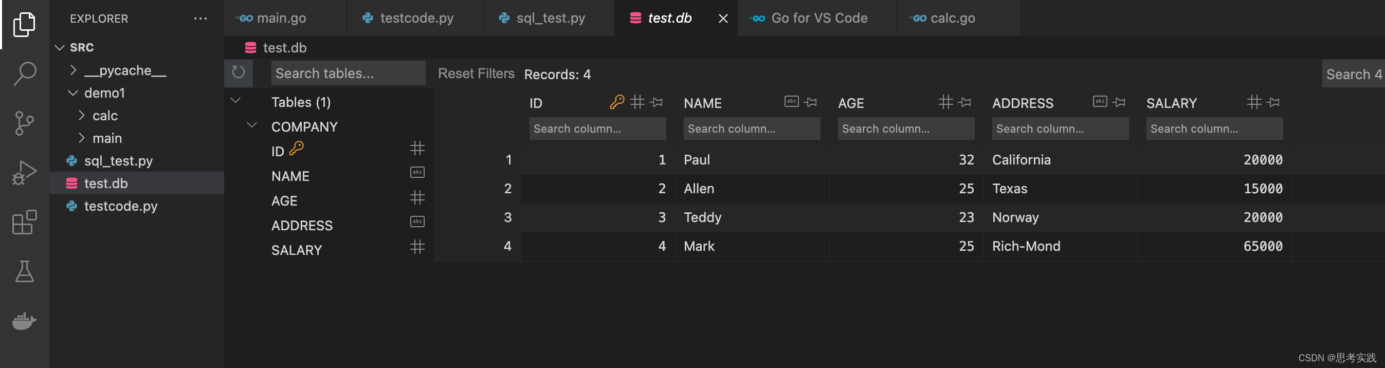Open the Docker view
Screen dimensions: 1385x368
(x=25, y=321)
